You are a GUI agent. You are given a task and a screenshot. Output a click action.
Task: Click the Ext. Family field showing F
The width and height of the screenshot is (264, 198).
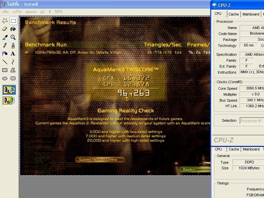point(247,66)
